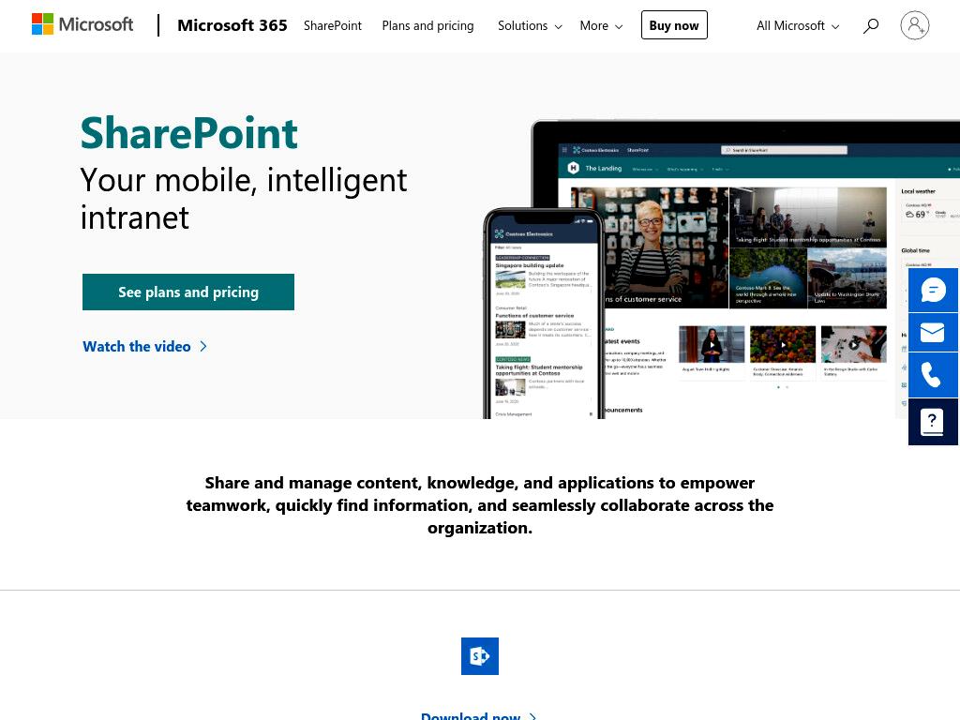Open the chat bubble contact icon
The width and height of the screenshot is (960, 720).
(933, 291)
